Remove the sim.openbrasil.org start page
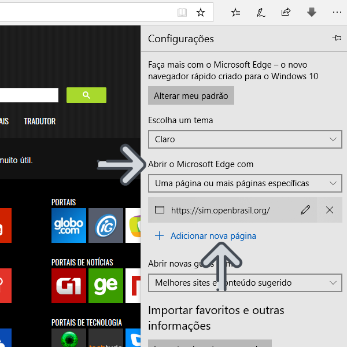Image resolution: width=347 pixels, height=347 pixels. click(x=330, y=210)
